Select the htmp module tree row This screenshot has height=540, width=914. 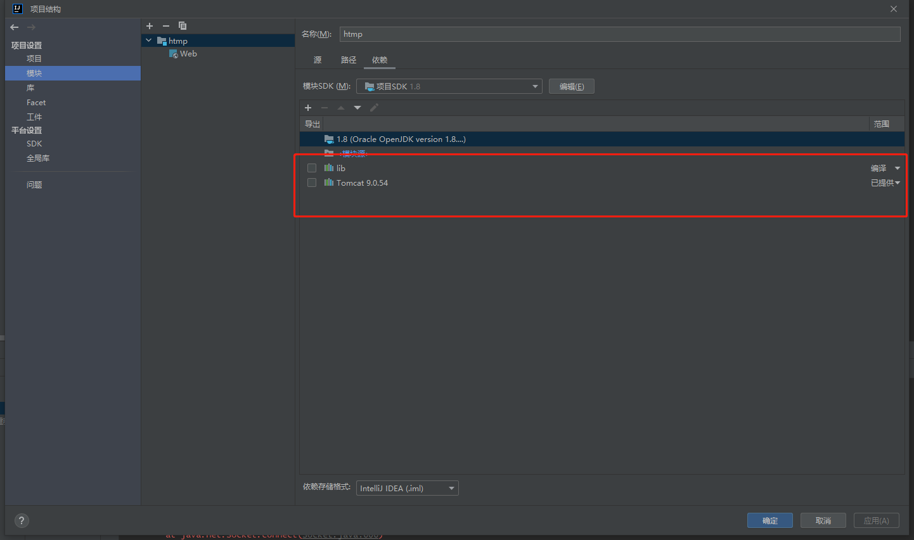click(x=218, y=41)
